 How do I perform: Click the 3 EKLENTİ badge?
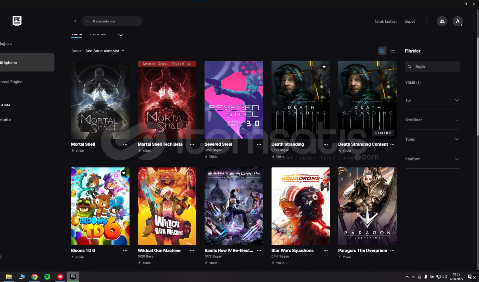(x=383, y=133)
